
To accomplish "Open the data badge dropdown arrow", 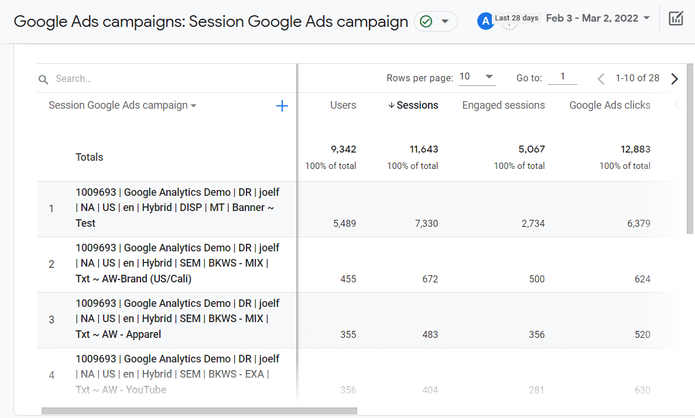I will tap(446, 20).
